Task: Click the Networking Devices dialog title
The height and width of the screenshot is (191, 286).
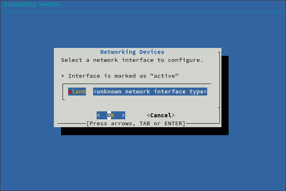Action: [x=132, y=52]
